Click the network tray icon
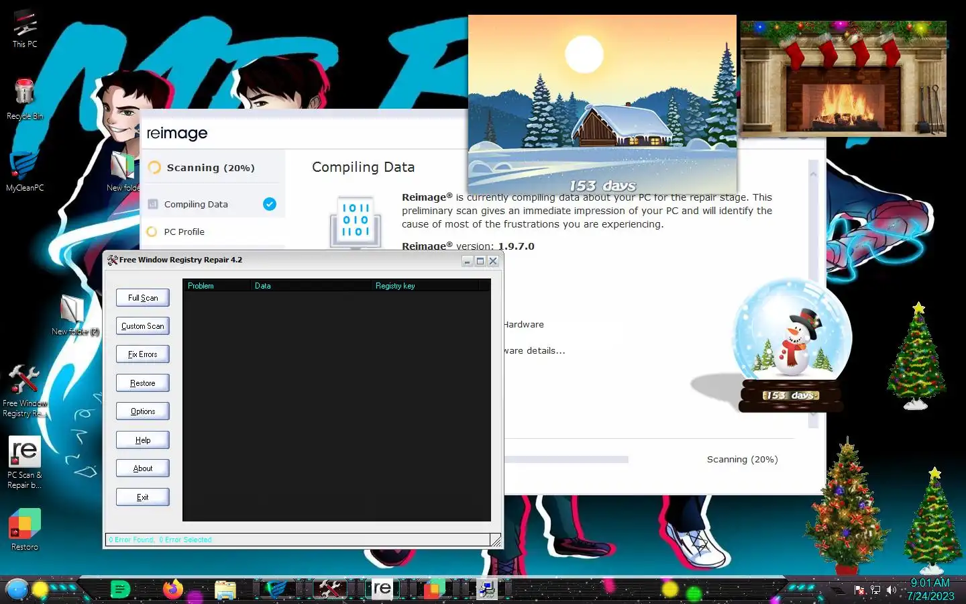Screen dimensions: 966x604 (875, 590)
